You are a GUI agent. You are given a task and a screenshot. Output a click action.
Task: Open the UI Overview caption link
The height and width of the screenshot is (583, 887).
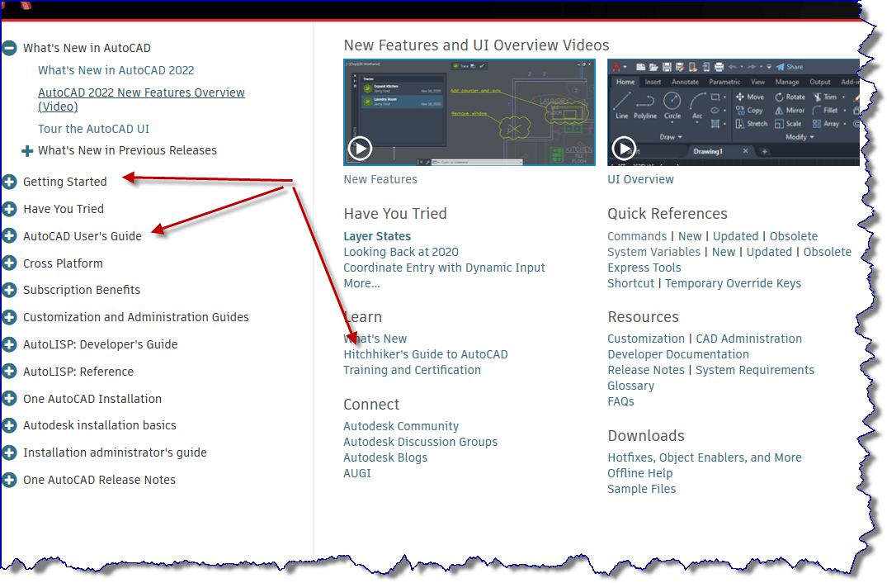[x=640, y=179]
